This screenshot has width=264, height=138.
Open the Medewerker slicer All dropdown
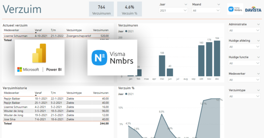[244, 80]
